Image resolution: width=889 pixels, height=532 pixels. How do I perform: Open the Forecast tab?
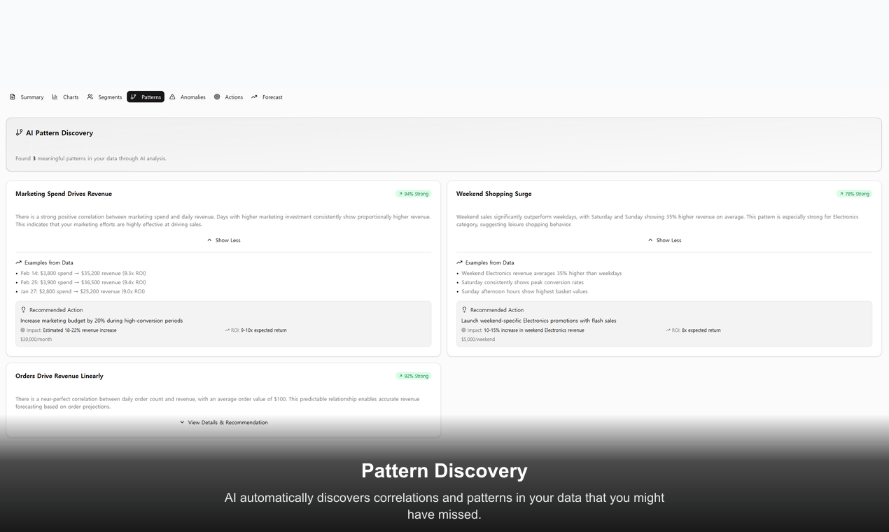(x=267, y=97)
